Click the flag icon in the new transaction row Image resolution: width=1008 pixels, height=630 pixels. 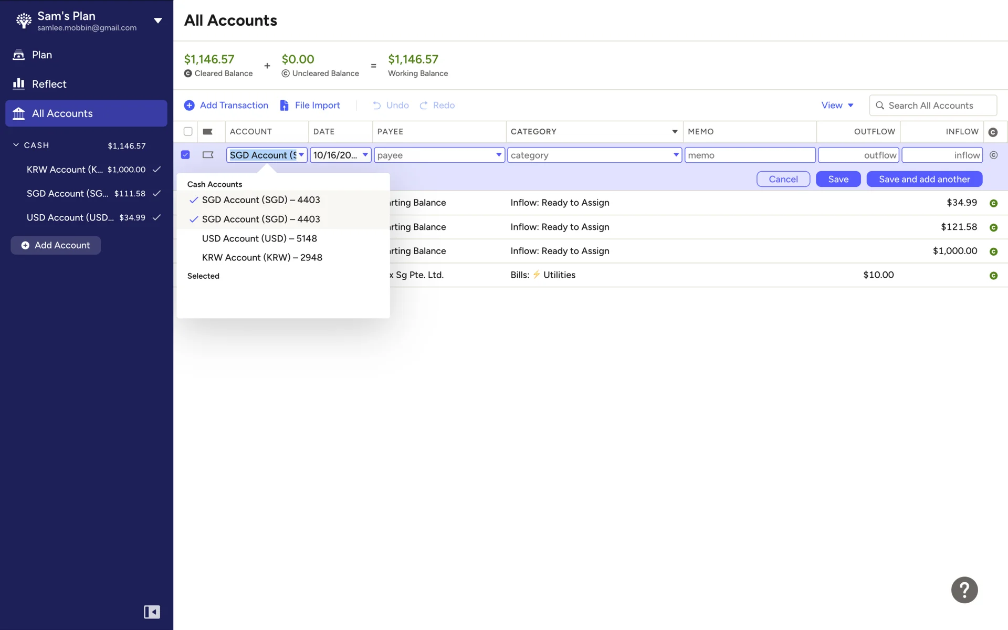pyautogui.click(x=208, y=155)
